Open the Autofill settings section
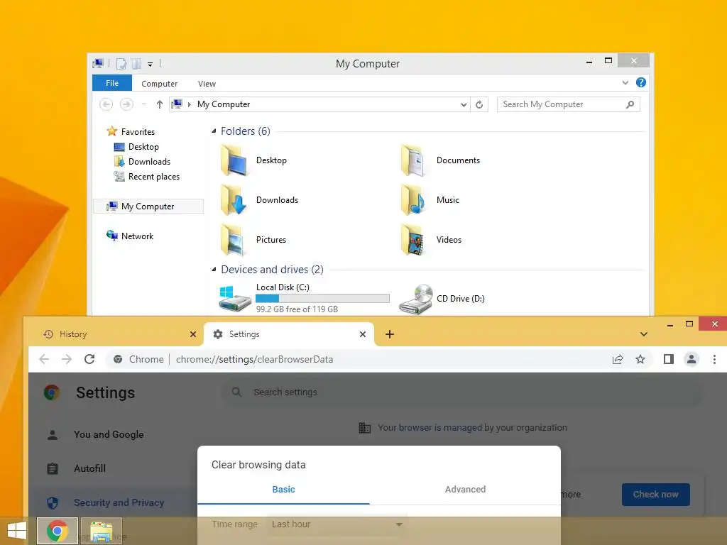The width and height of the screenshot is (727, 545). pos(90,468)
